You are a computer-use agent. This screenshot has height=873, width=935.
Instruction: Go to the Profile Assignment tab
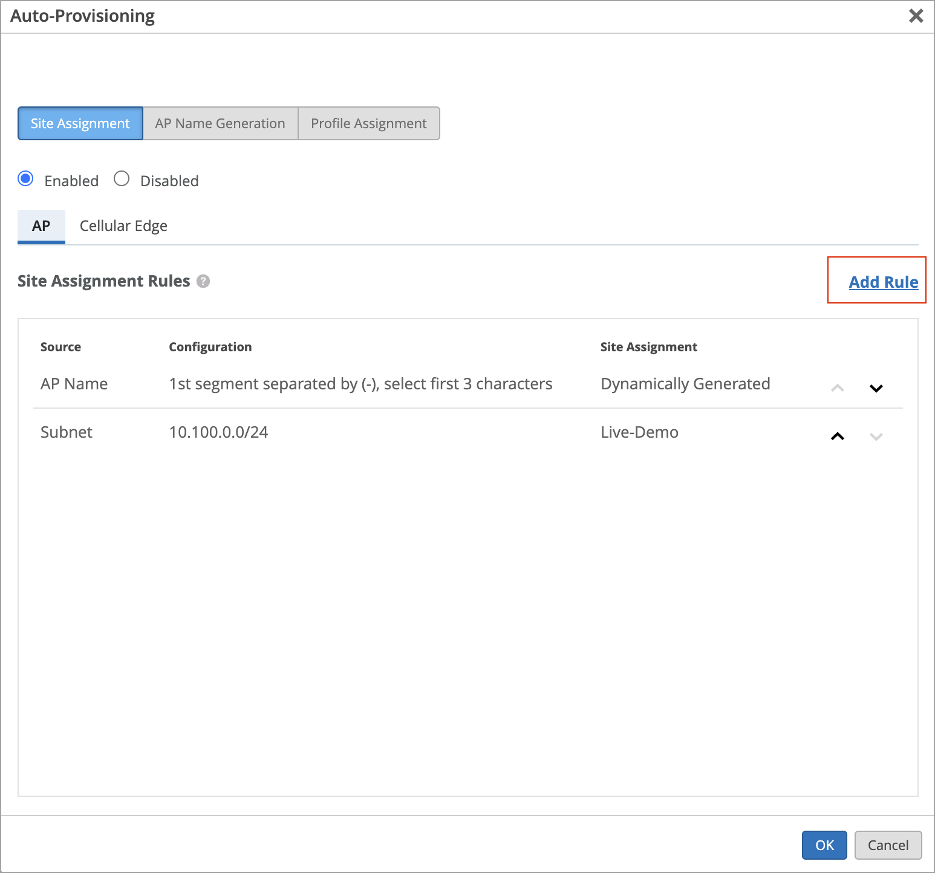point(368,123)
